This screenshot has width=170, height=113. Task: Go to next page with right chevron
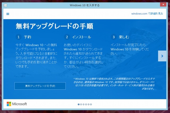click(162, 56)
